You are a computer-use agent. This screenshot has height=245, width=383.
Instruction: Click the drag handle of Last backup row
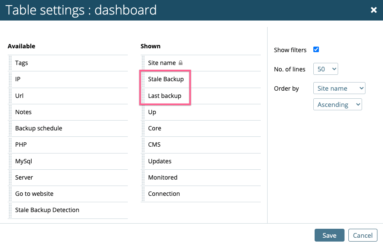(143, 96)
